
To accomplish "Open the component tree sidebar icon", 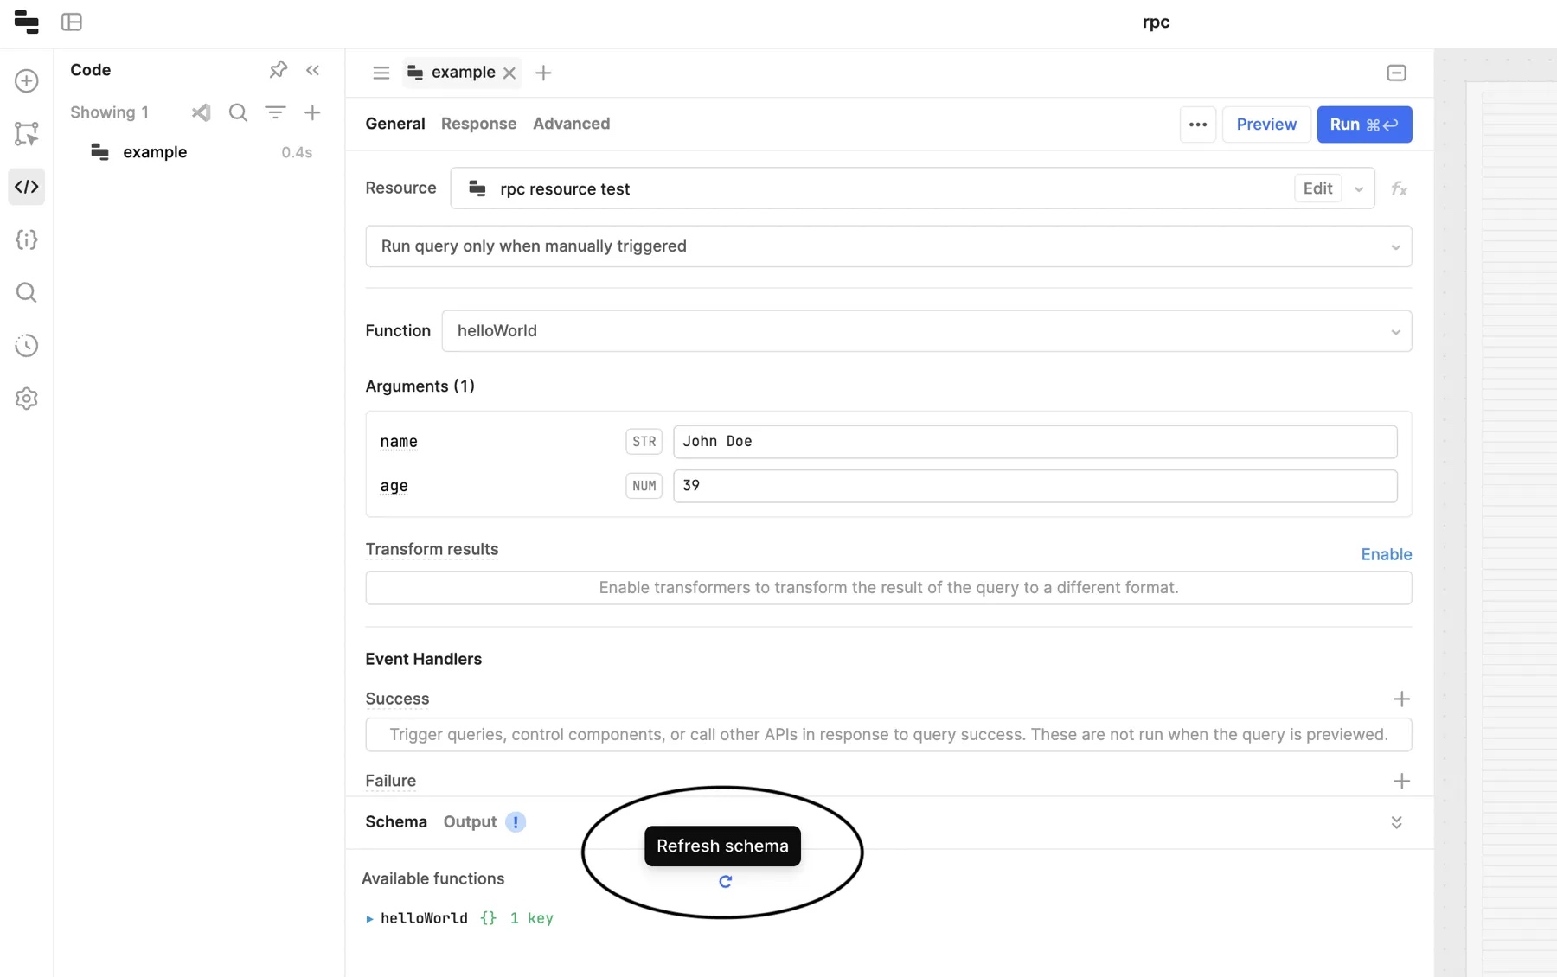I will coord(26,134).
